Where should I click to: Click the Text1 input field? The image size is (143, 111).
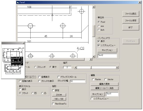[x=112, y=94]
